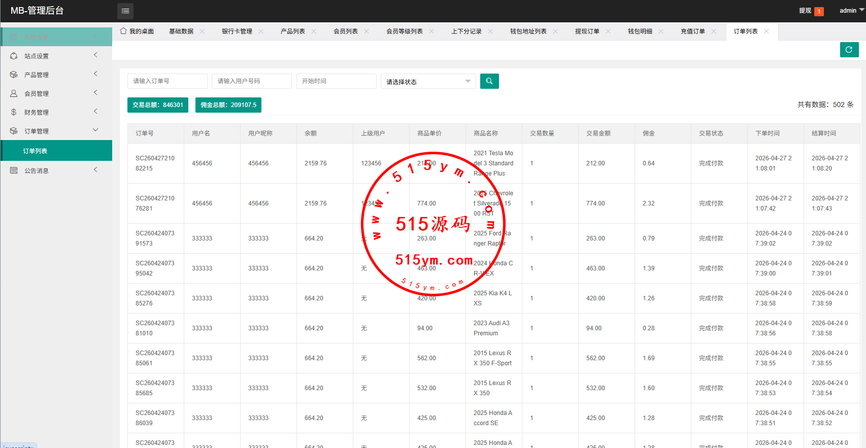
Task: Open the 请选择状态 status dropdown
Action: pyautogui.click(x=428, y=82)
